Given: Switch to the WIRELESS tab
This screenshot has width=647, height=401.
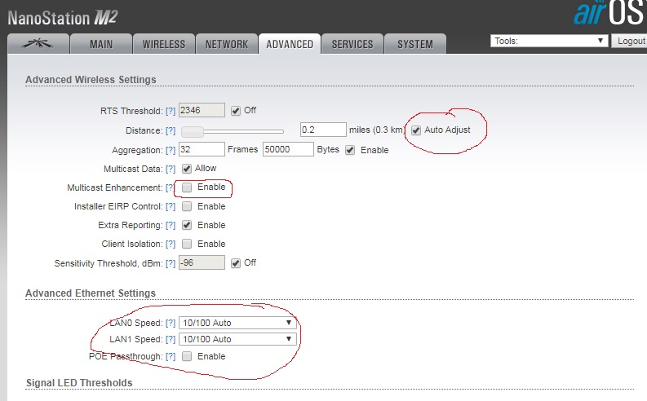Looking at the screenshot, I should coord(164,44).
